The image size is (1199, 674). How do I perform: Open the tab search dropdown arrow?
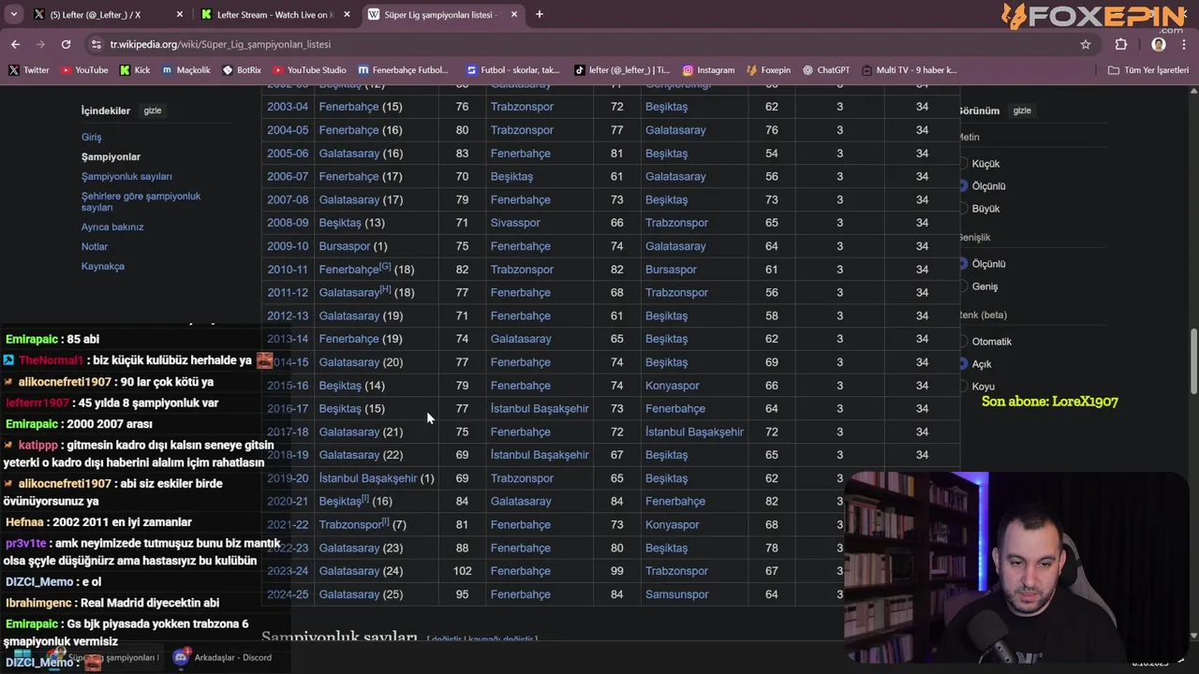point(13,14)
